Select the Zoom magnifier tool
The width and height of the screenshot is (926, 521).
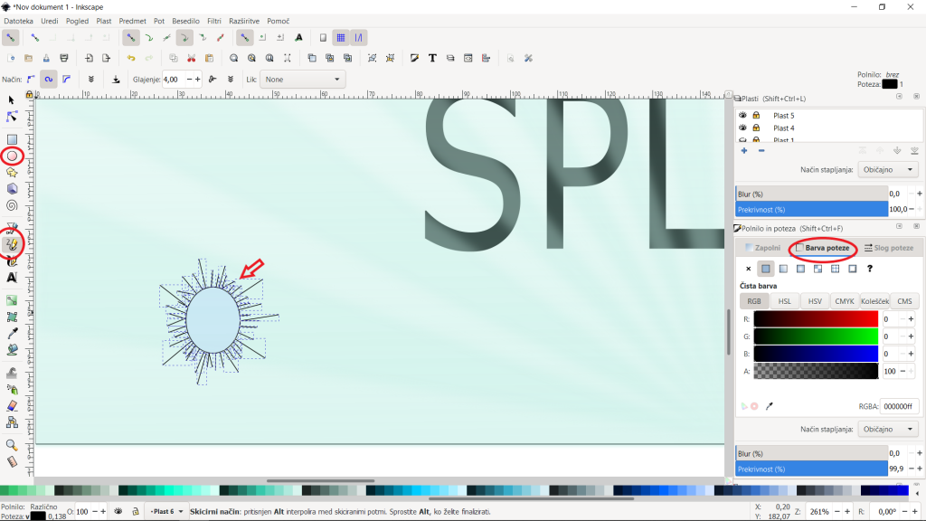11,445
